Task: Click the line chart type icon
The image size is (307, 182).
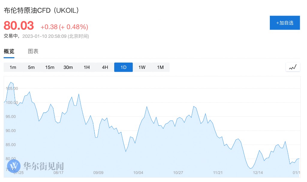Action: 293,67
